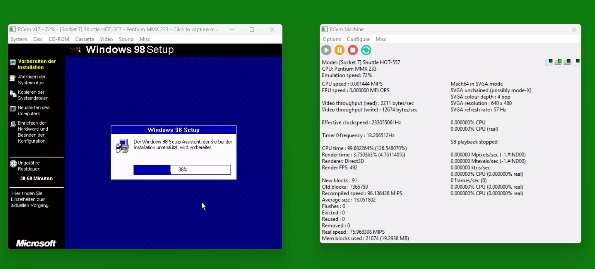Click the 'SVGA resolution : 640 x 480' line

point(481,103)
